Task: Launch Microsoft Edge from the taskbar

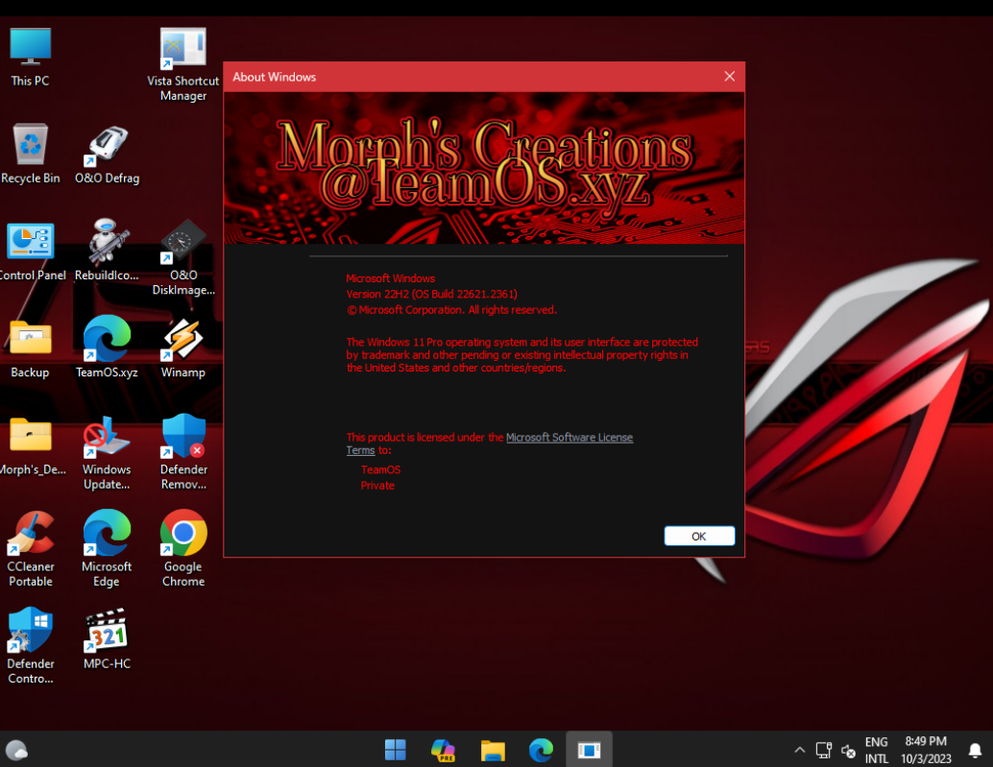Action: click(x=541, y=750)
